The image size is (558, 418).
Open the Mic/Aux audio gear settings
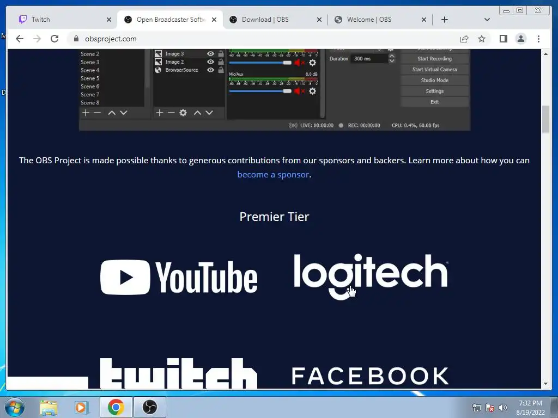point(312,91)
